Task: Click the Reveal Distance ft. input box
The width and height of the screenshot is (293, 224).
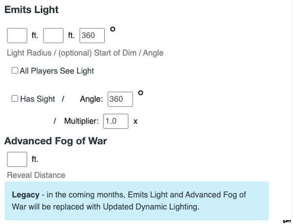Action: [x=17, y=160]
